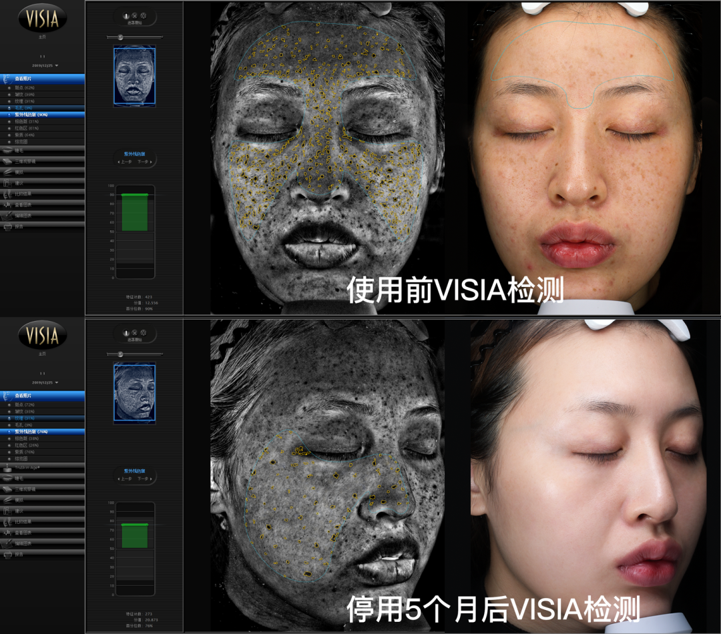Click 上一步 previous button in 停用5个月后 panel
721x634 pixels.
[125, 479]
